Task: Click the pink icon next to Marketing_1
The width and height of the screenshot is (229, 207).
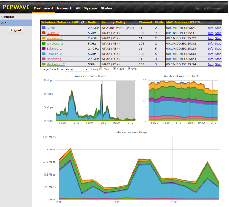Action: pos(43,59)
